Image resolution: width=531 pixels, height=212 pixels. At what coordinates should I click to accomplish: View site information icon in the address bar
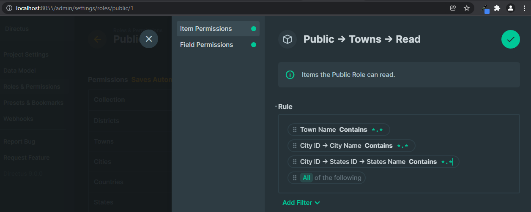[9, 8]
